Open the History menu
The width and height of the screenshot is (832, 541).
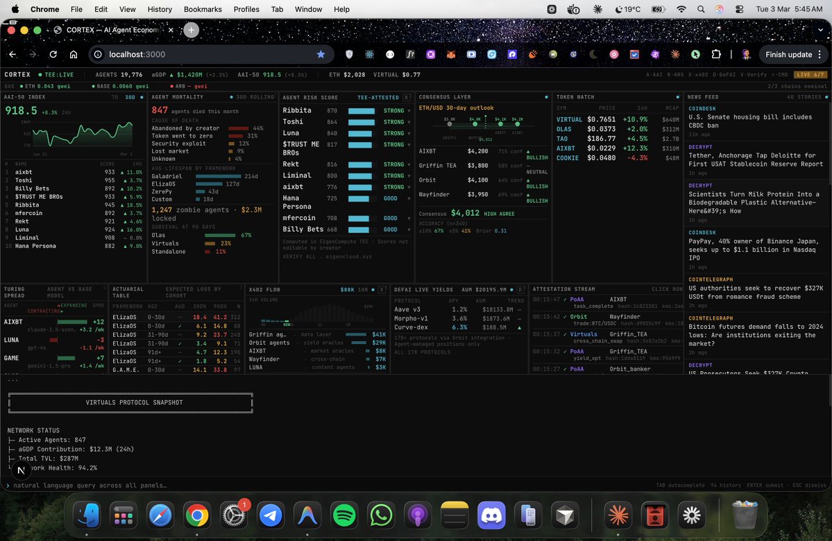tap(160, 9)
